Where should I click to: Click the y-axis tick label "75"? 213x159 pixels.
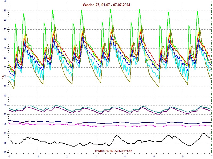(x=5, y=29)
